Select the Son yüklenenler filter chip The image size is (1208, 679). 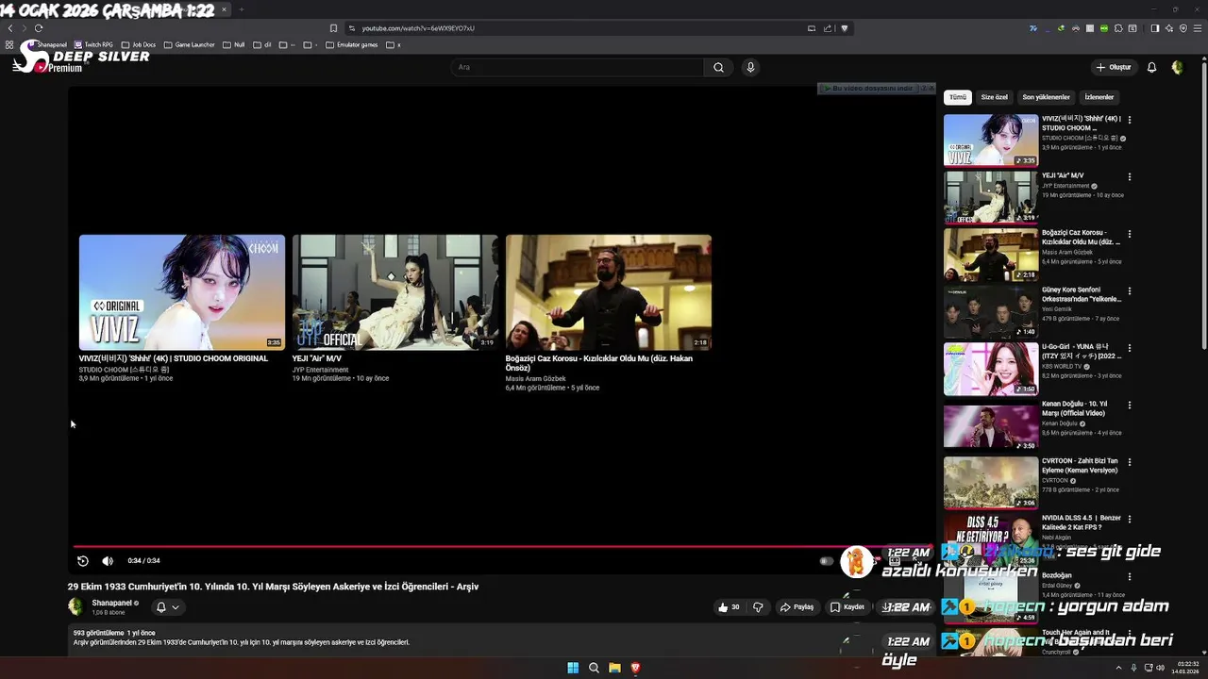[x=1046, y=97]
